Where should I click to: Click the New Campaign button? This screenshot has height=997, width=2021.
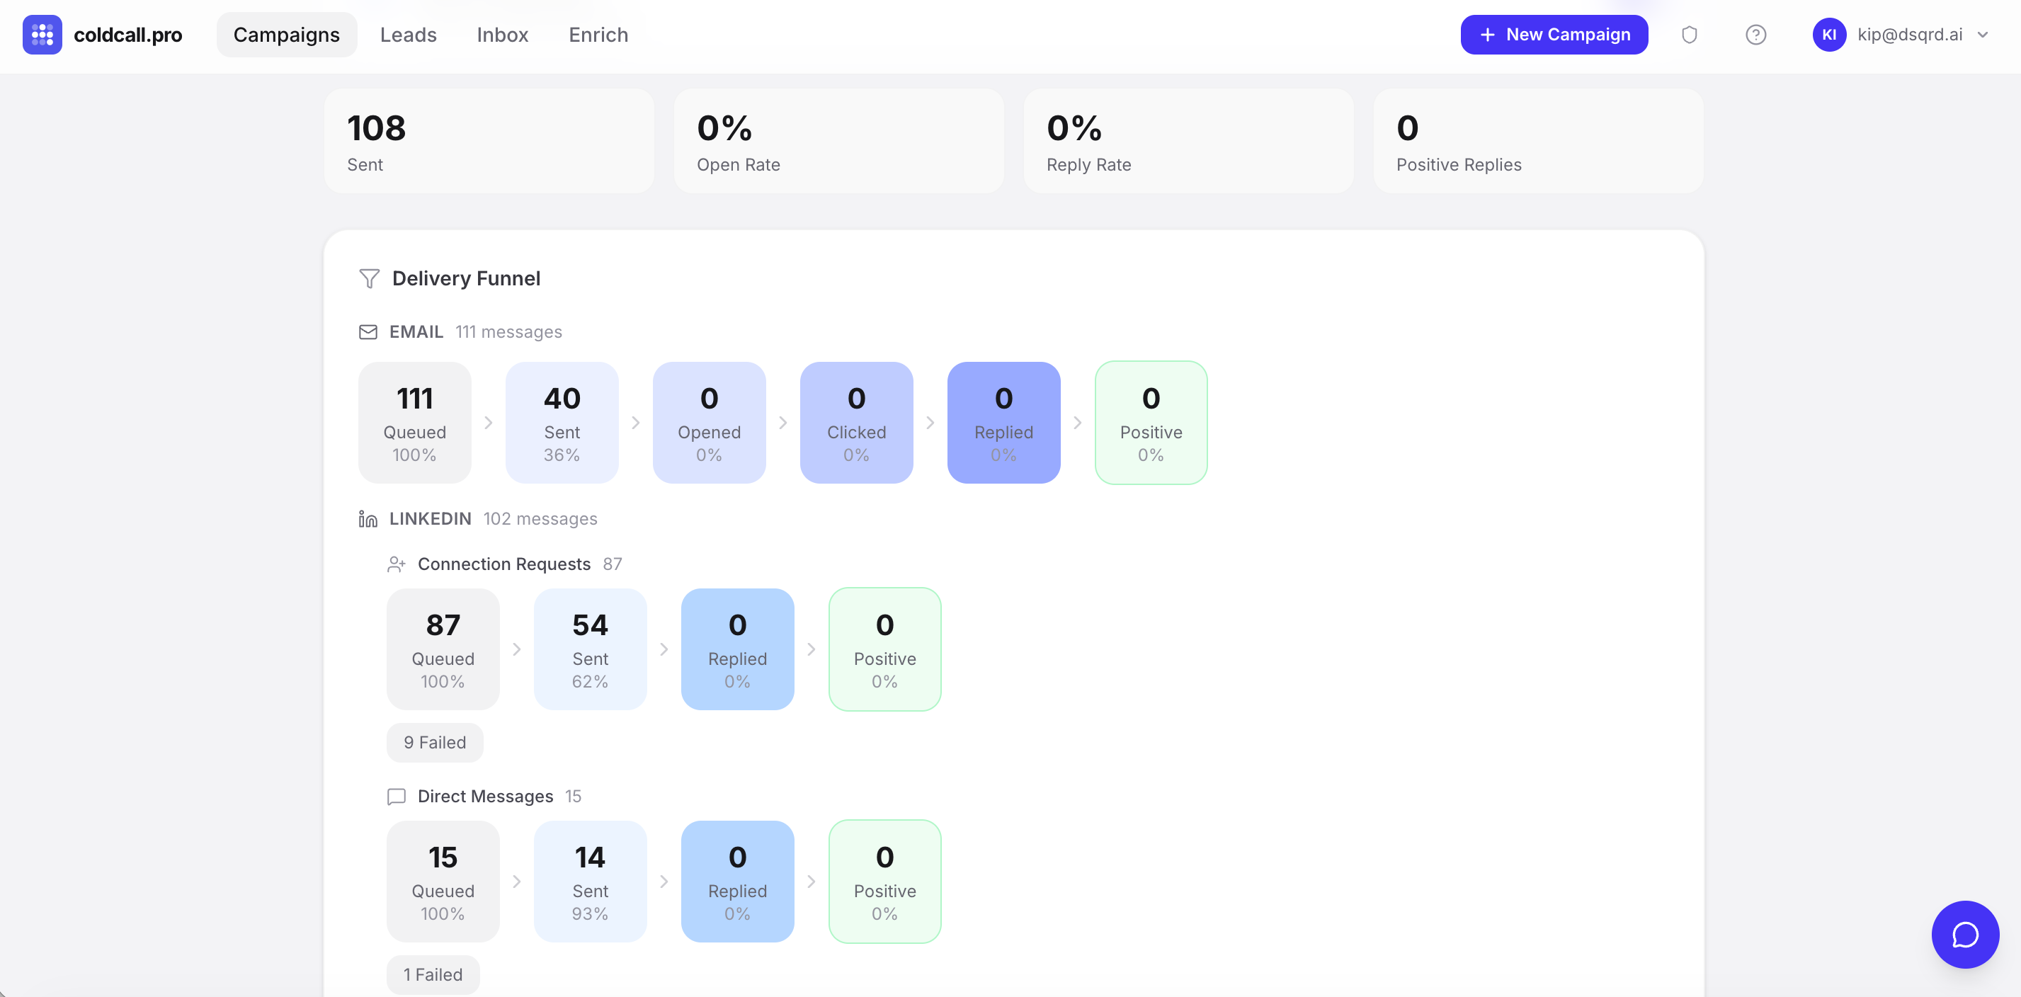click(1554, 35)
